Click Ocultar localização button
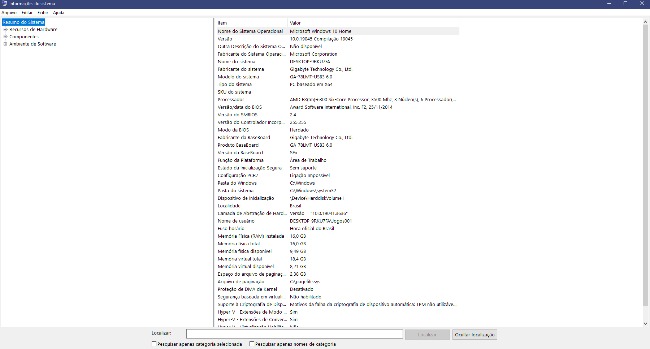This screenshot has width=650, height=349. coord(474,335)
